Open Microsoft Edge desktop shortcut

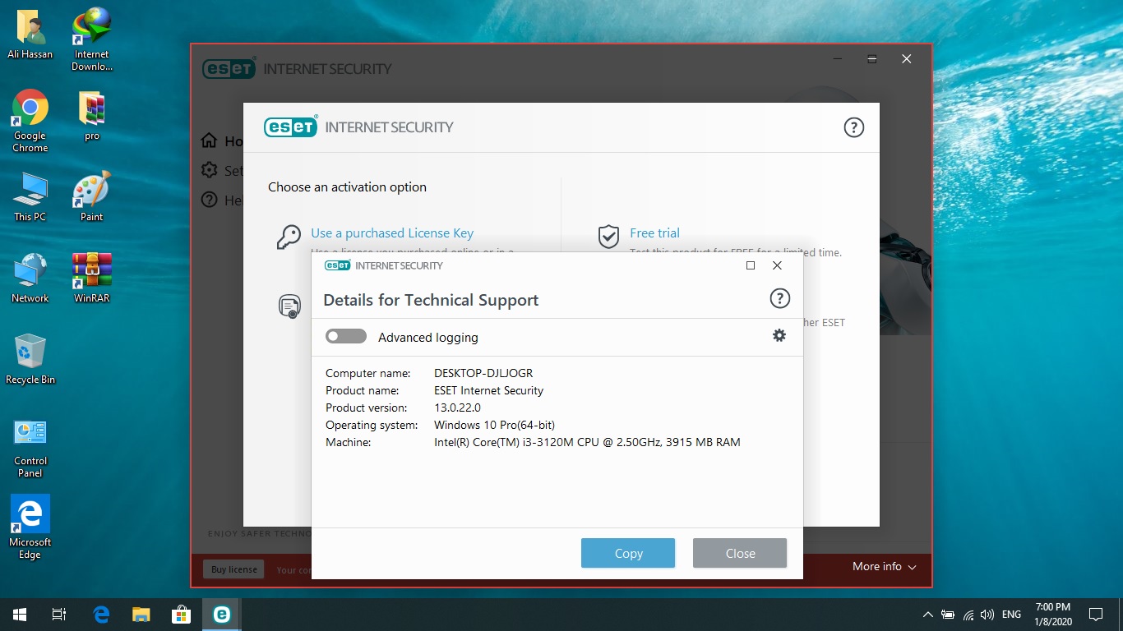[x=30, y=527]
